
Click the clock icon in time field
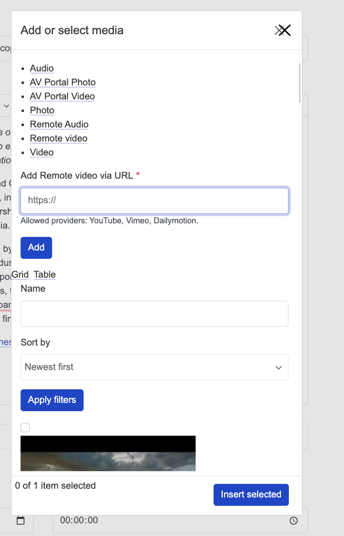(294, 521)
